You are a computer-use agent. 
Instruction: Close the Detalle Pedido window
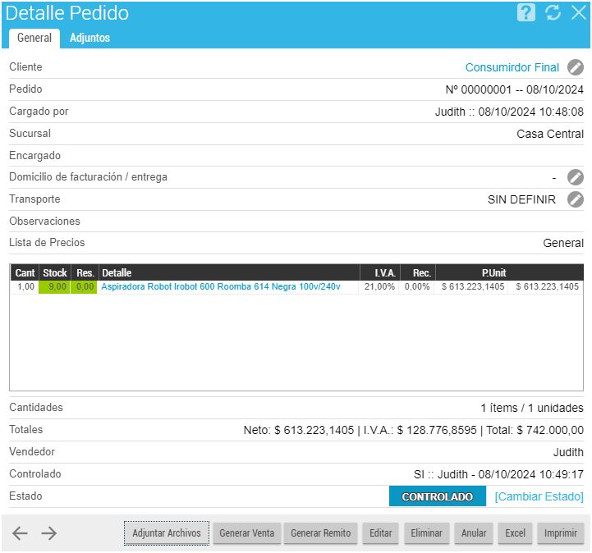(x=578, y=13)
